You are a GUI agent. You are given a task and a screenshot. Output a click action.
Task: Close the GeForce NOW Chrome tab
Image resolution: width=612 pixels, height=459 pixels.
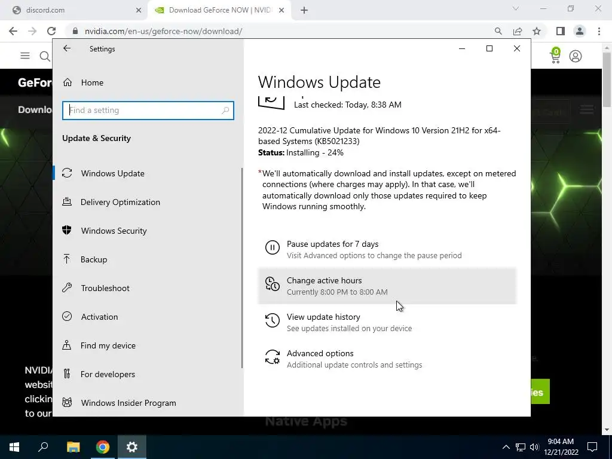[x=281, y=11]
